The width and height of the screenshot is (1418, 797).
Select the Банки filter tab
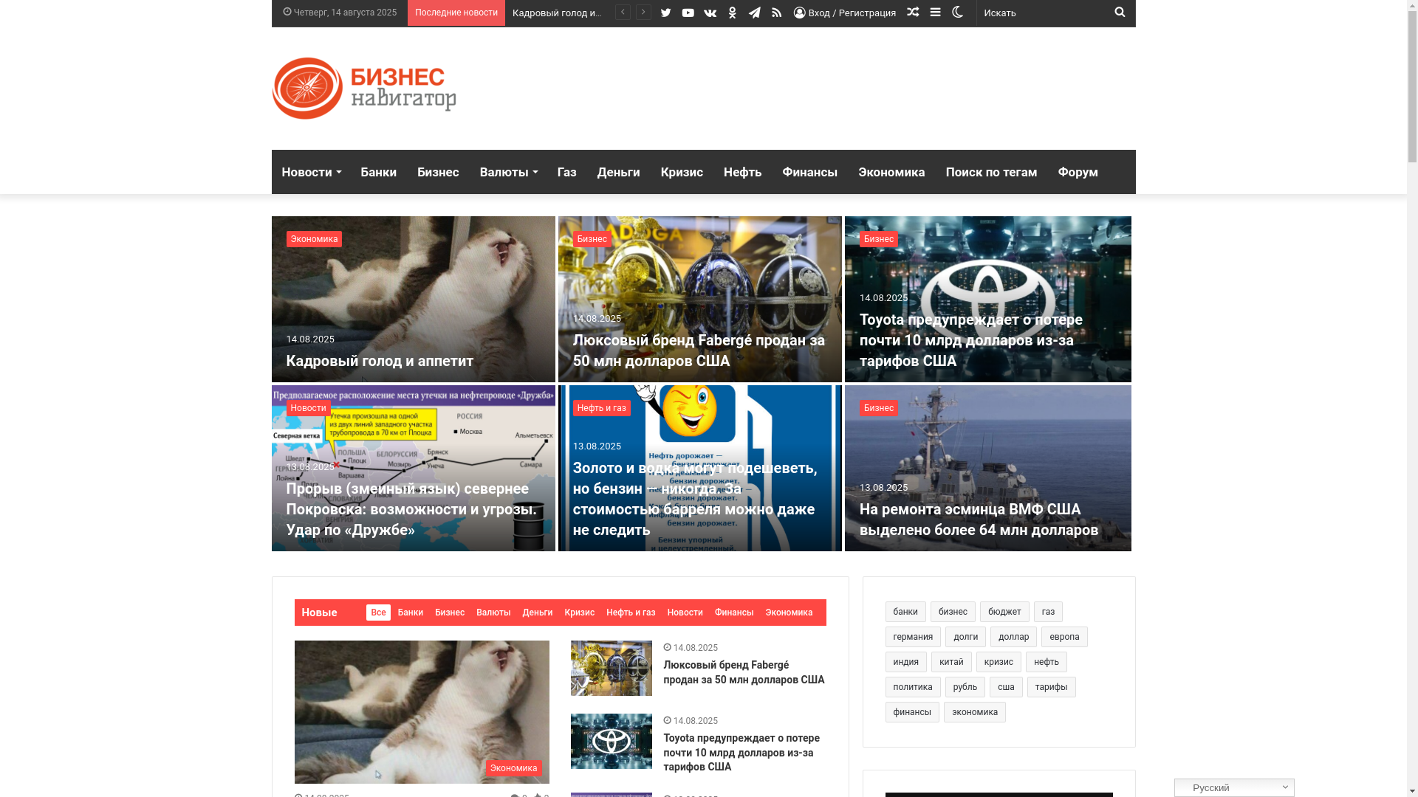coord(410,613)
